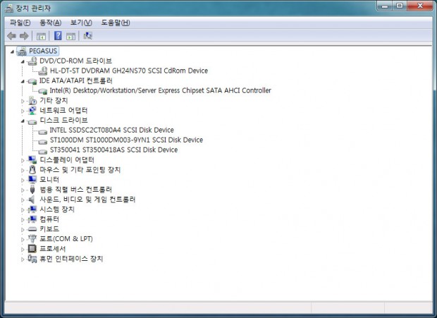Select "INTEL SSDSC2CT080A4 SCSI Disk Device" text
This screenshot has height=318, width=437.
tap(111, 130)
